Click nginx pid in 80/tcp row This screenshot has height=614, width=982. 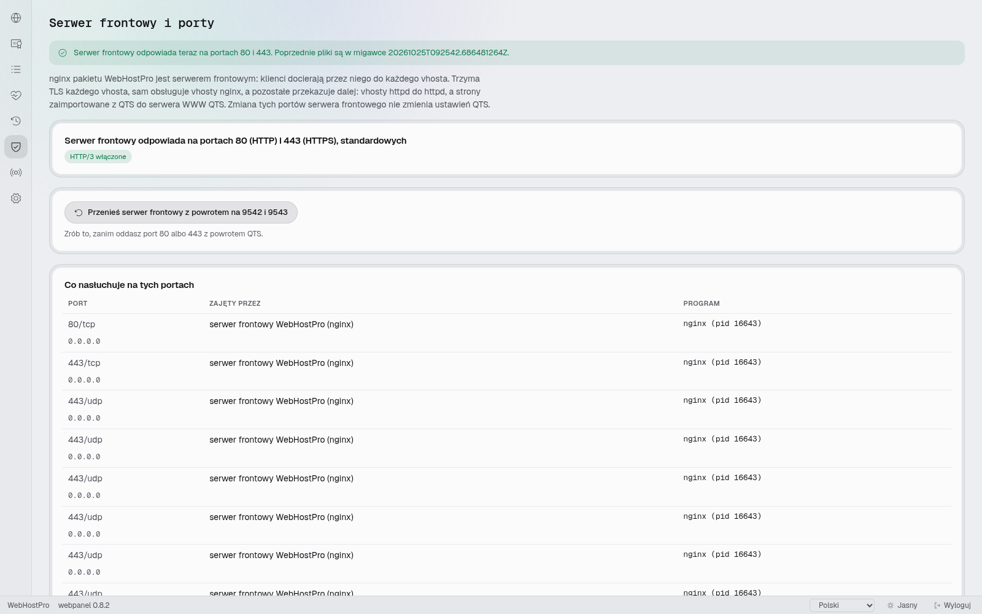pos(722,324)
